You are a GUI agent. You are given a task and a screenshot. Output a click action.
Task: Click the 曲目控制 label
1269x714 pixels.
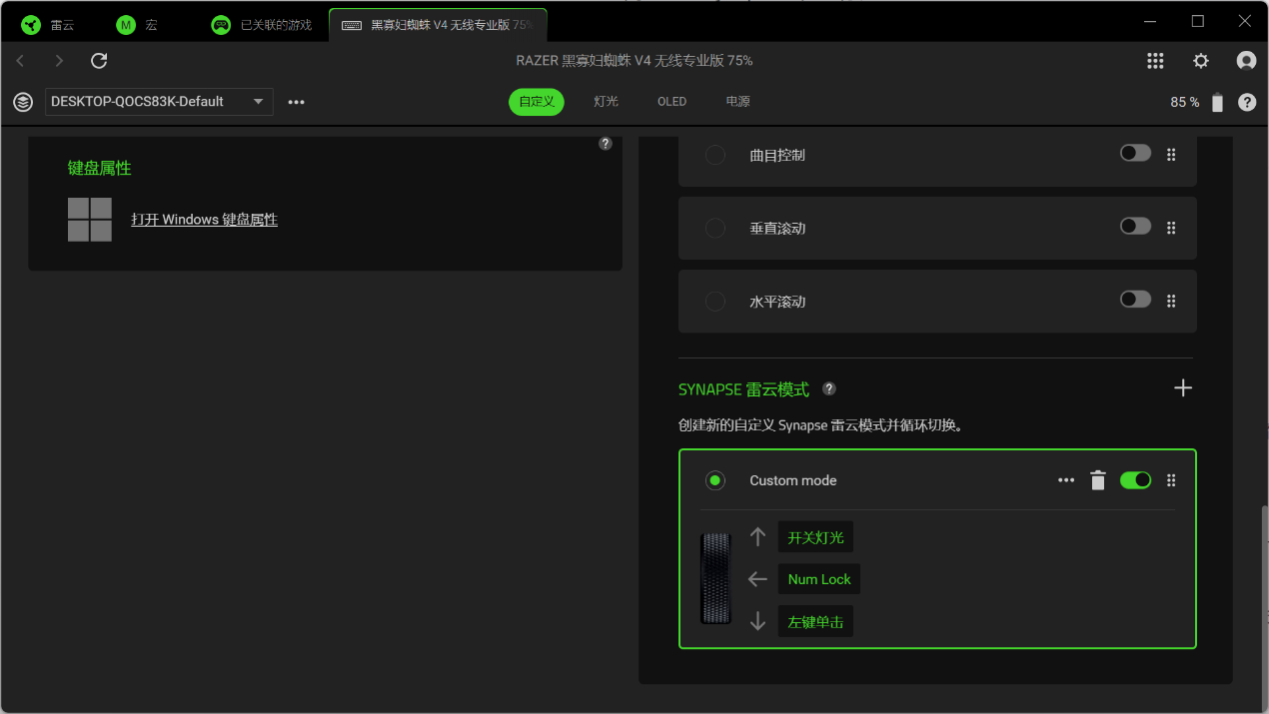click(x=777, y=156)
